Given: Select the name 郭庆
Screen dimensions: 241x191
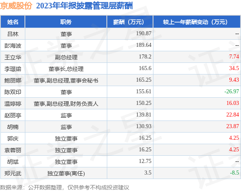Looking at the screenshot, I should pyautogui.click(x=13, y=139).
